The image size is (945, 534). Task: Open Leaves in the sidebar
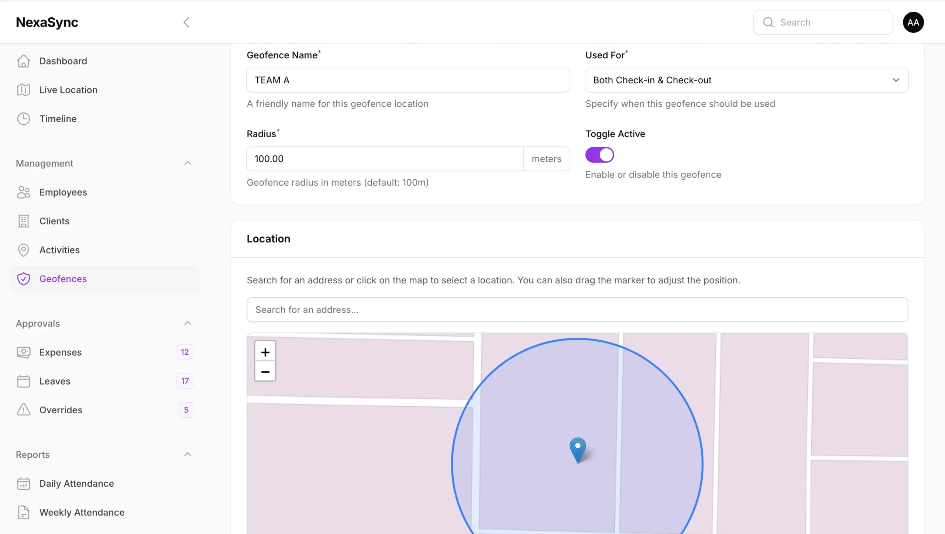[x=55, y=381]
